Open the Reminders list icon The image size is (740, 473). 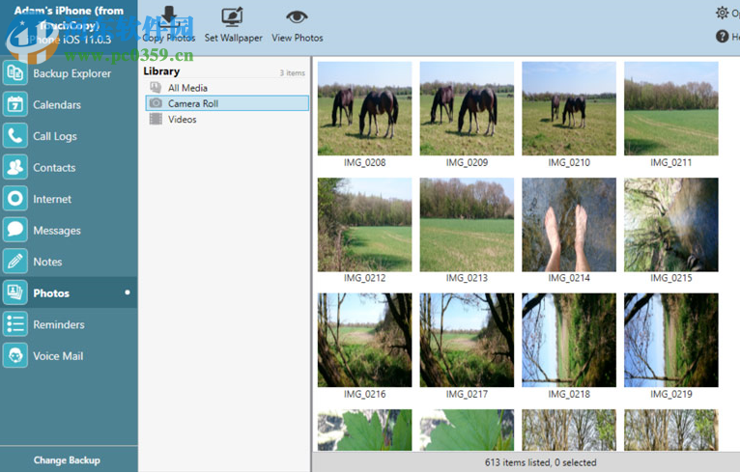tap(15, 324)
